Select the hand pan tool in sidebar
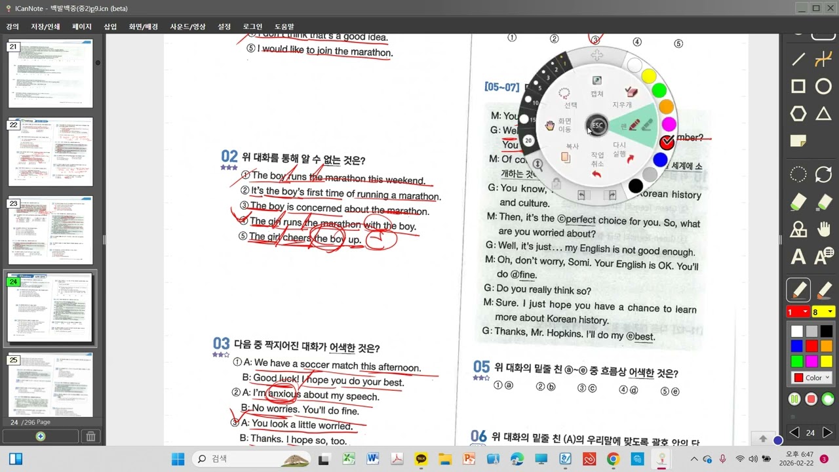Screen dimensions: 839x472 click(823, 229)
